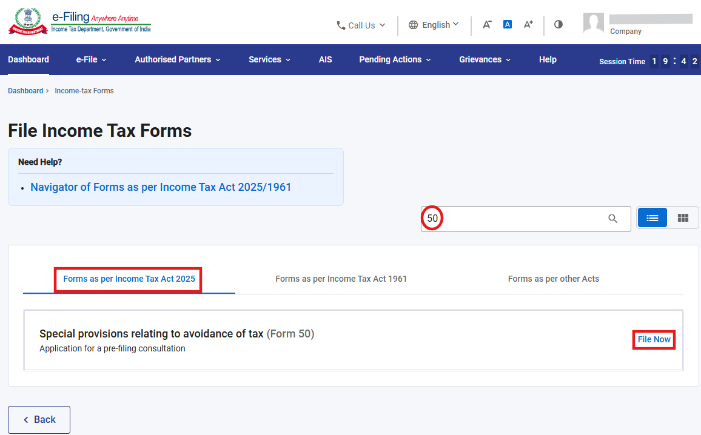Reset font size with blue A icon
The image size is (701, 435).
point(508,25)
